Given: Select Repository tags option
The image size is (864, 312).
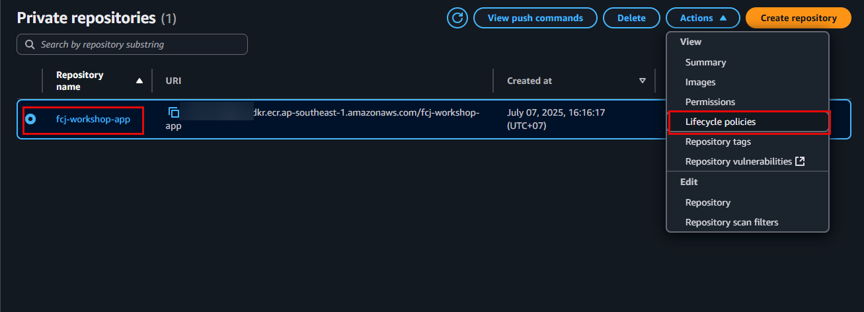Looking at the screenshot, I should coord(718,141).
